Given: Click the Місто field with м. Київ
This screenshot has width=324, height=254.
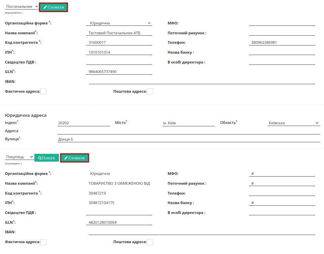Looking at the screenshot, I should (x=189, y=123).
